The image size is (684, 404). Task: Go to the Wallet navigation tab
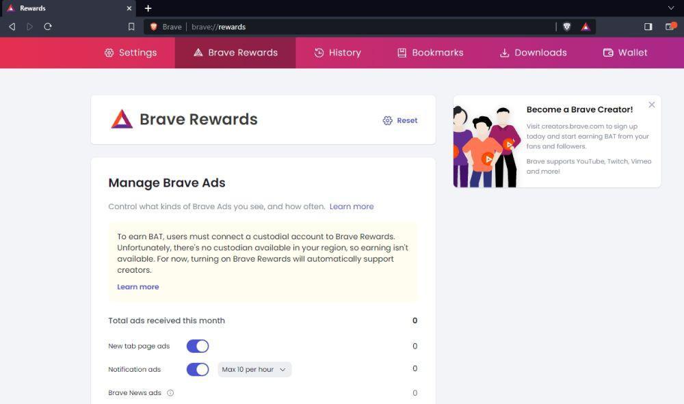pos(625,53)
